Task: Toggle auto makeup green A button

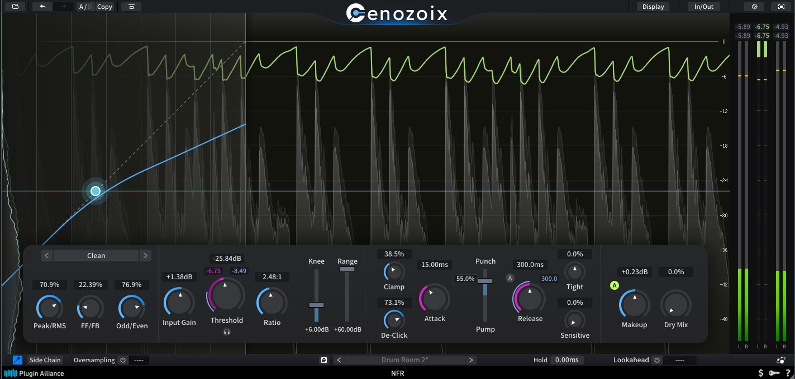Action: (615, 285)
